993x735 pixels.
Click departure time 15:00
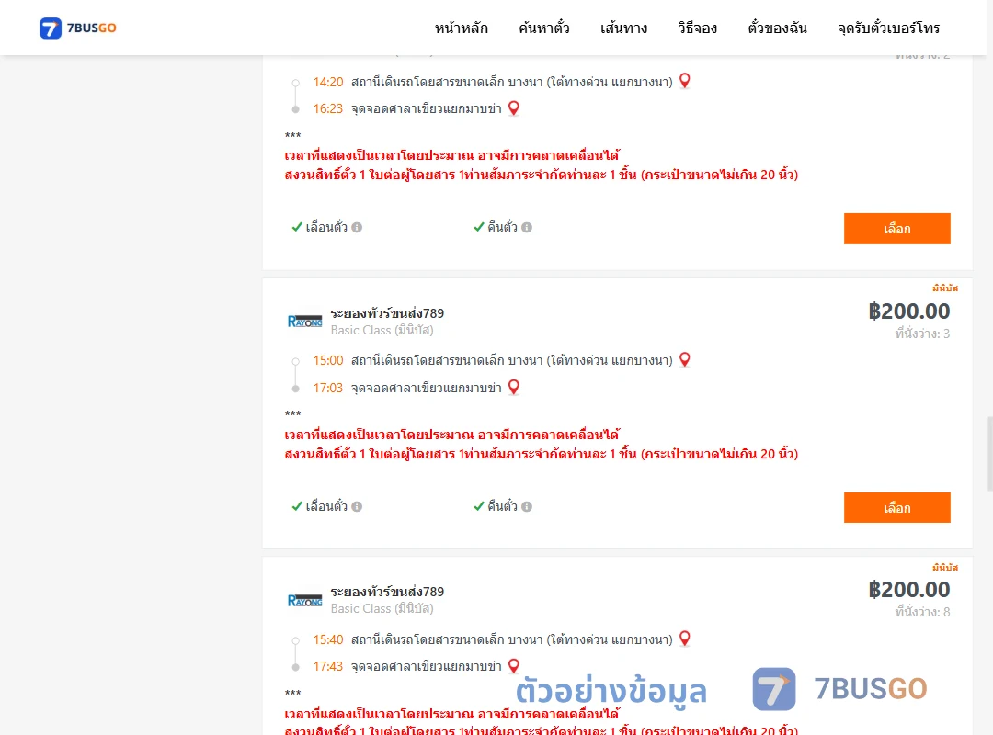[x=328, y=360]
